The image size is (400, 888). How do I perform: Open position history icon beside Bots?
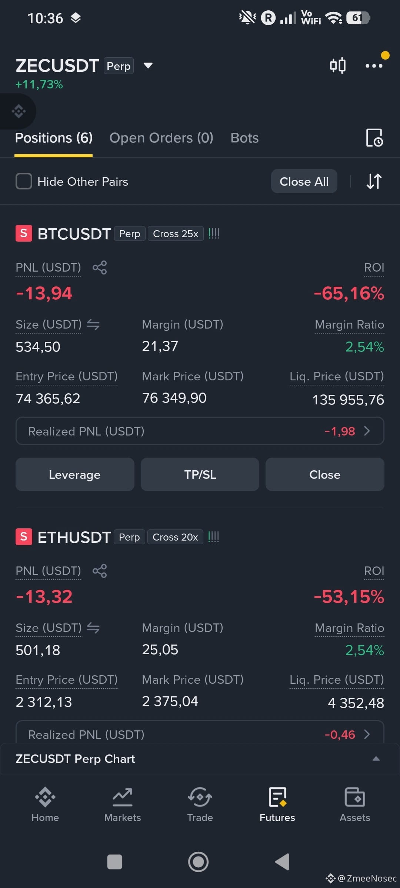tap(374, 138)
